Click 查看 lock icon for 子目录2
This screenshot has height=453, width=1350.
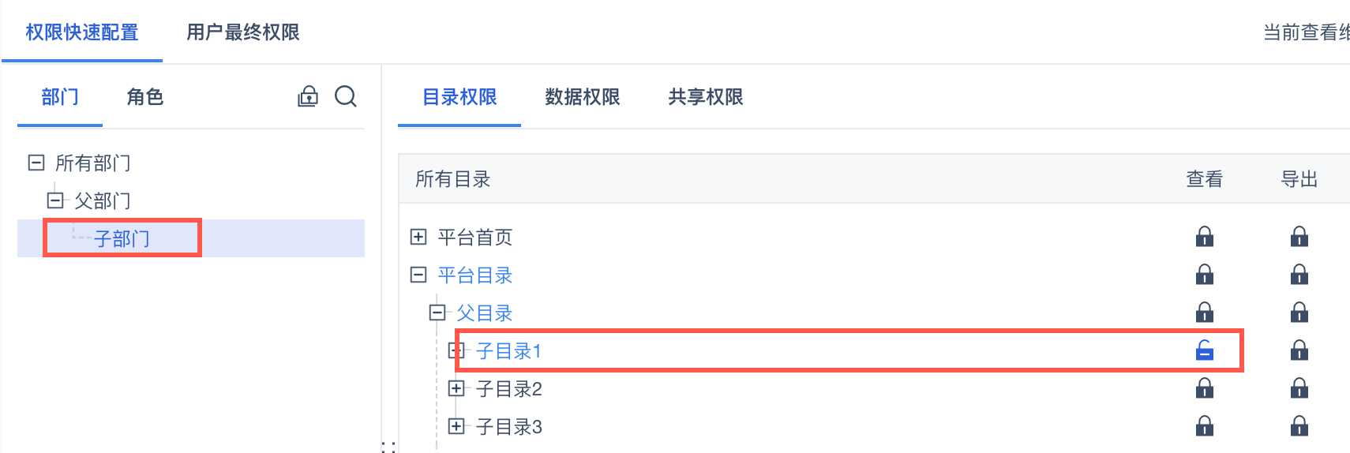tap(1205, 388)
